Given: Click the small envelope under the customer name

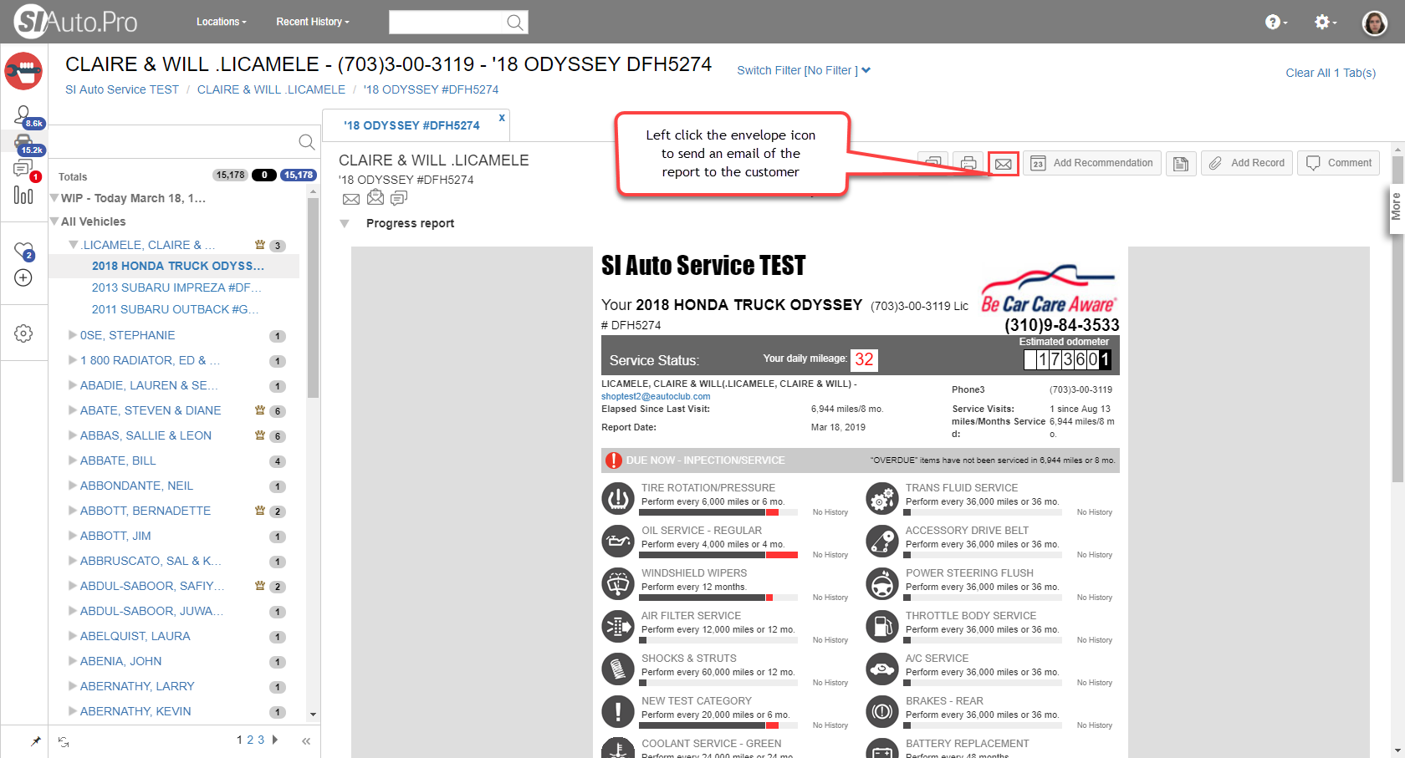Looking at the screenshot, I should pos(351,199).
